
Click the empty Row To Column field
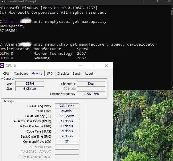point(67,157)
